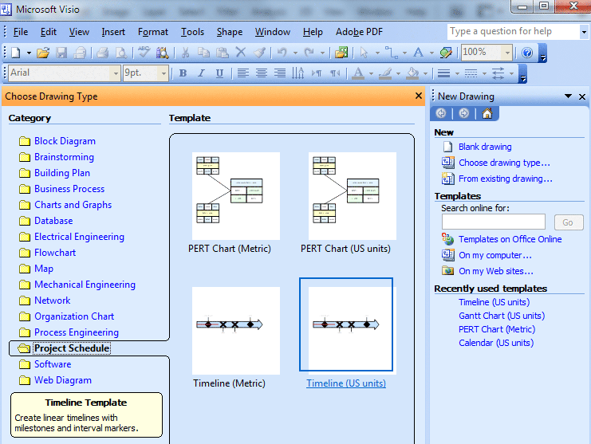Open the Arial font name dropdown
Image resolution: width=591 pixels, height=444 pixels.
(116, 73)
